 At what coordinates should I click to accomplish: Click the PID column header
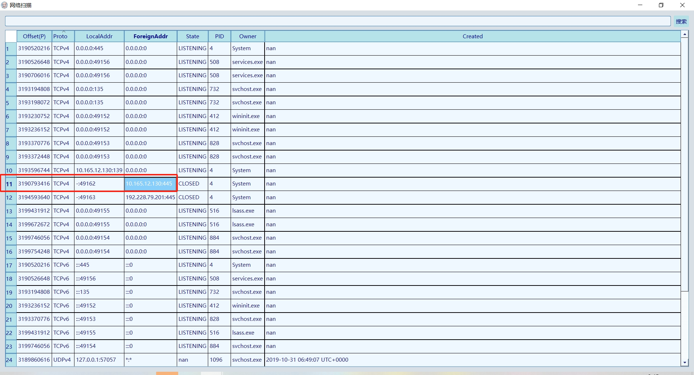[219, 36]
